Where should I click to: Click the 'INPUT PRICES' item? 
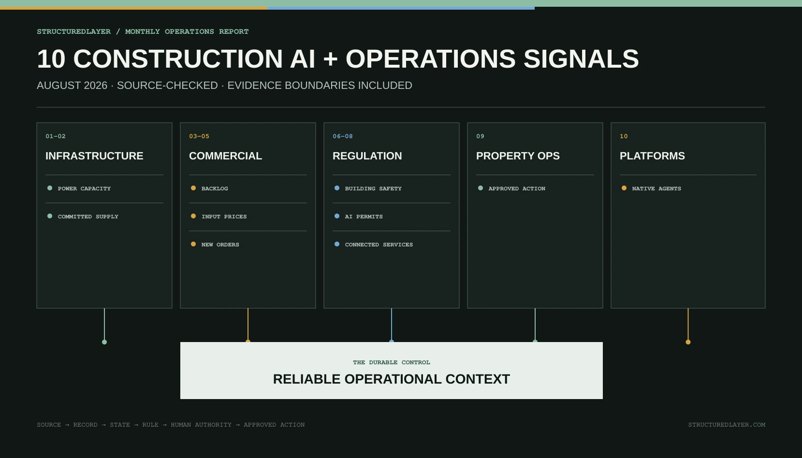click(224, 216)
